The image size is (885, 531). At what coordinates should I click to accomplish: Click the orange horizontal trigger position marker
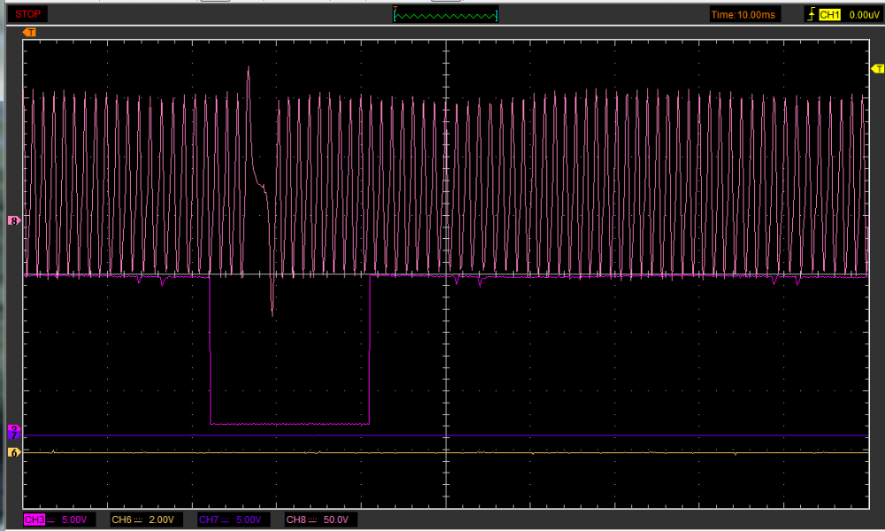[x=29, y=33]
